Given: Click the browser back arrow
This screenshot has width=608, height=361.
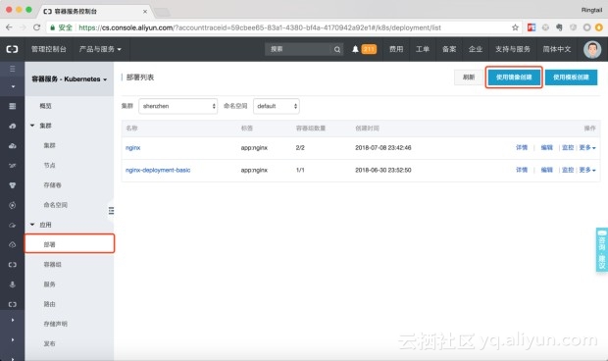Looking at the screenshot, I should [9, 27].
